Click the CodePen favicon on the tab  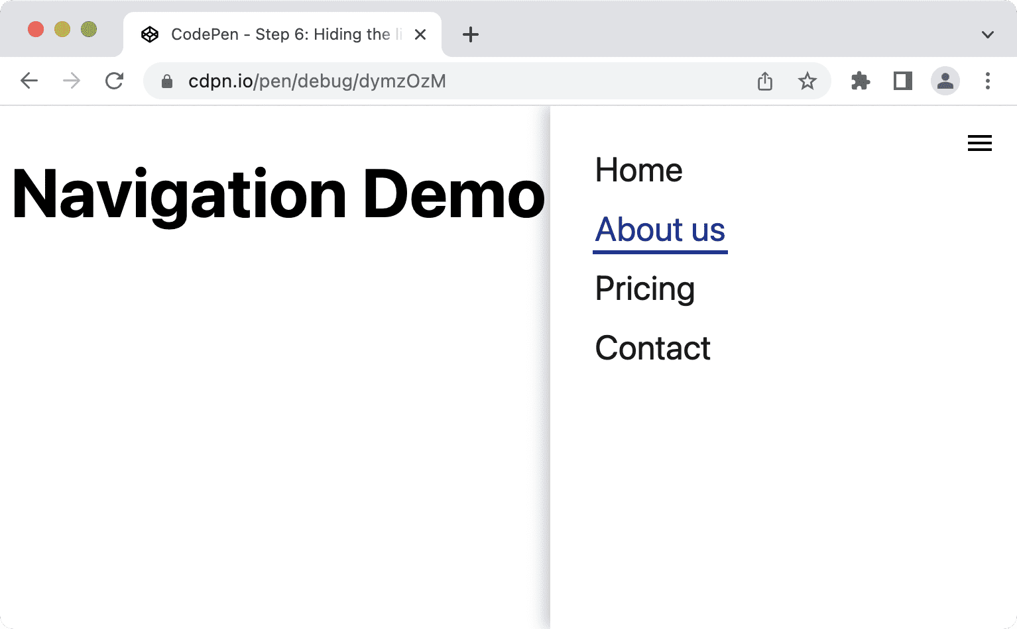pos(150,34)
